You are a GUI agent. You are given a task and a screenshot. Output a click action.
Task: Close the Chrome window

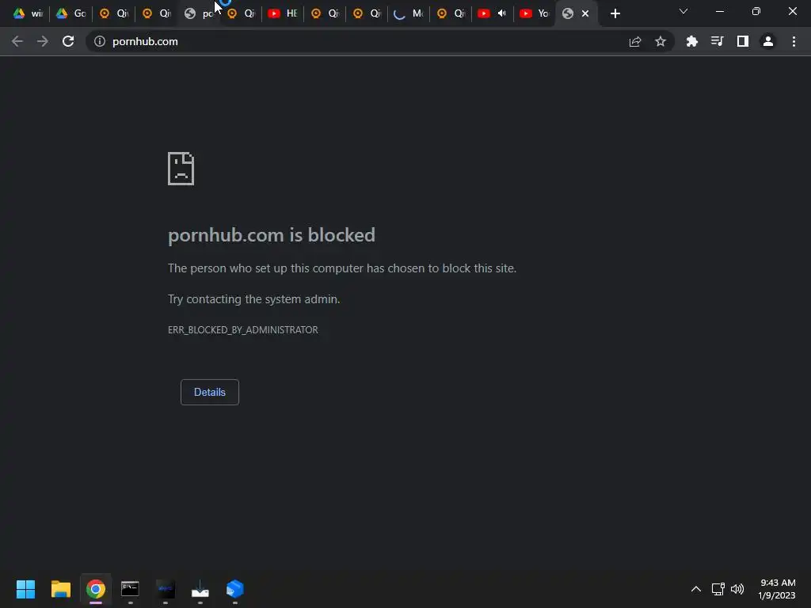coord(792,11)
